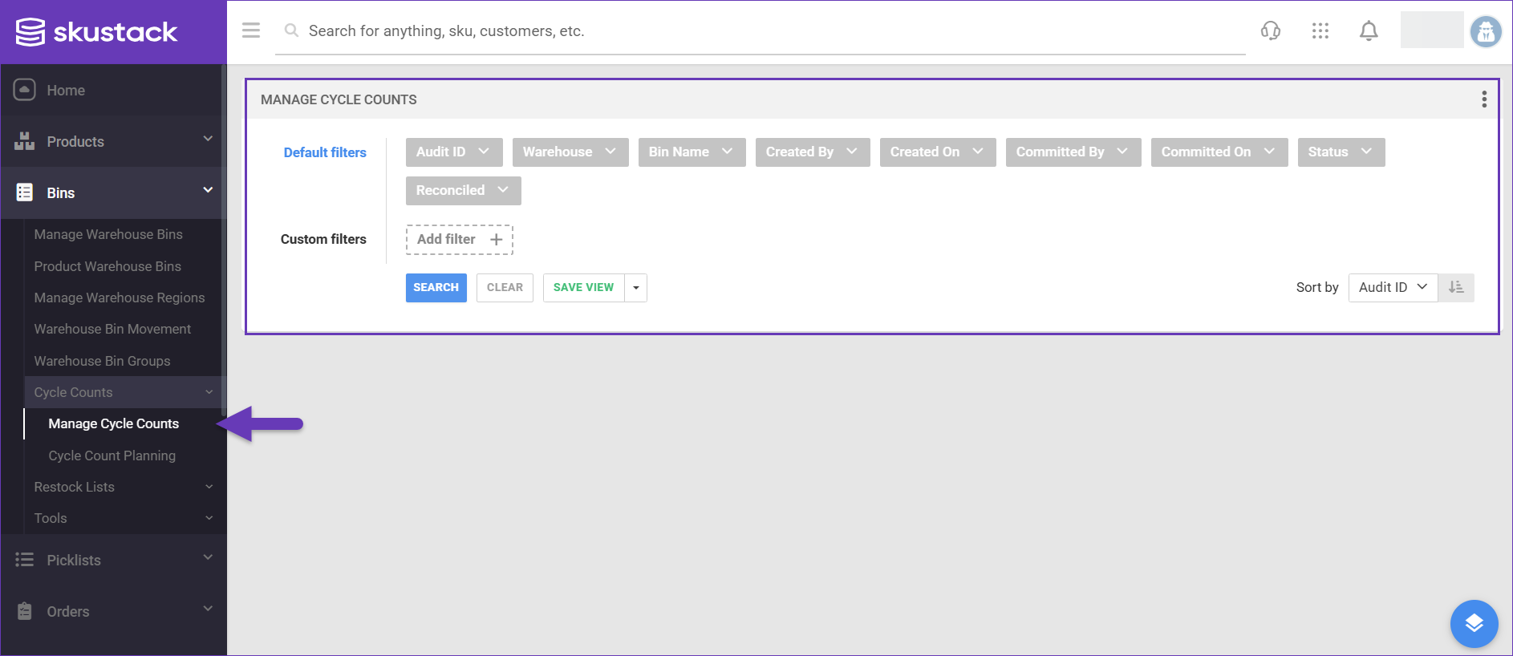This screenshot has height=656, width=1513.
Task: Click the blue floating layers button
Action: (x=1474, y=623)
